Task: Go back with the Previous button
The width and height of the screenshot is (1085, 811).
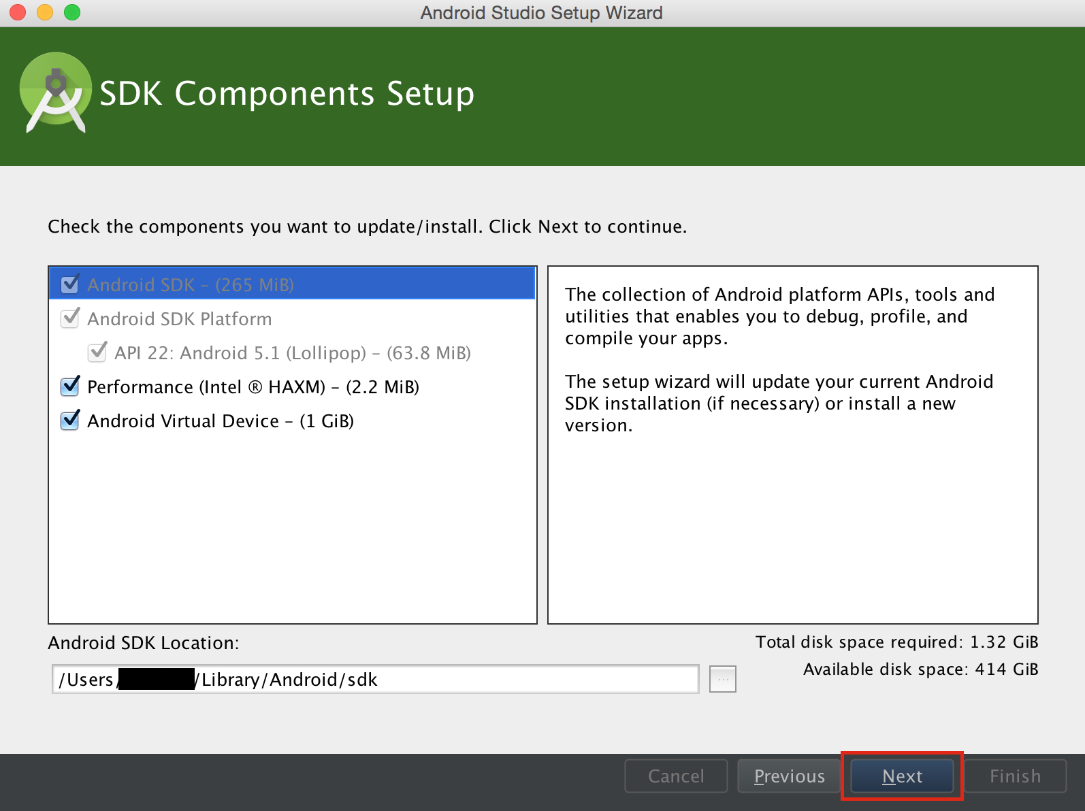Action: click(789, 776)
